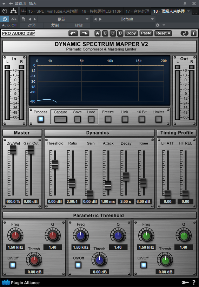Click the Paste preset button
199x287 pixels.
(146, 33)
